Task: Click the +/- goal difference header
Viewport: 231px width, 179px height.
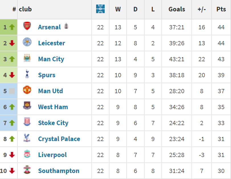Action: pos(202,9)
